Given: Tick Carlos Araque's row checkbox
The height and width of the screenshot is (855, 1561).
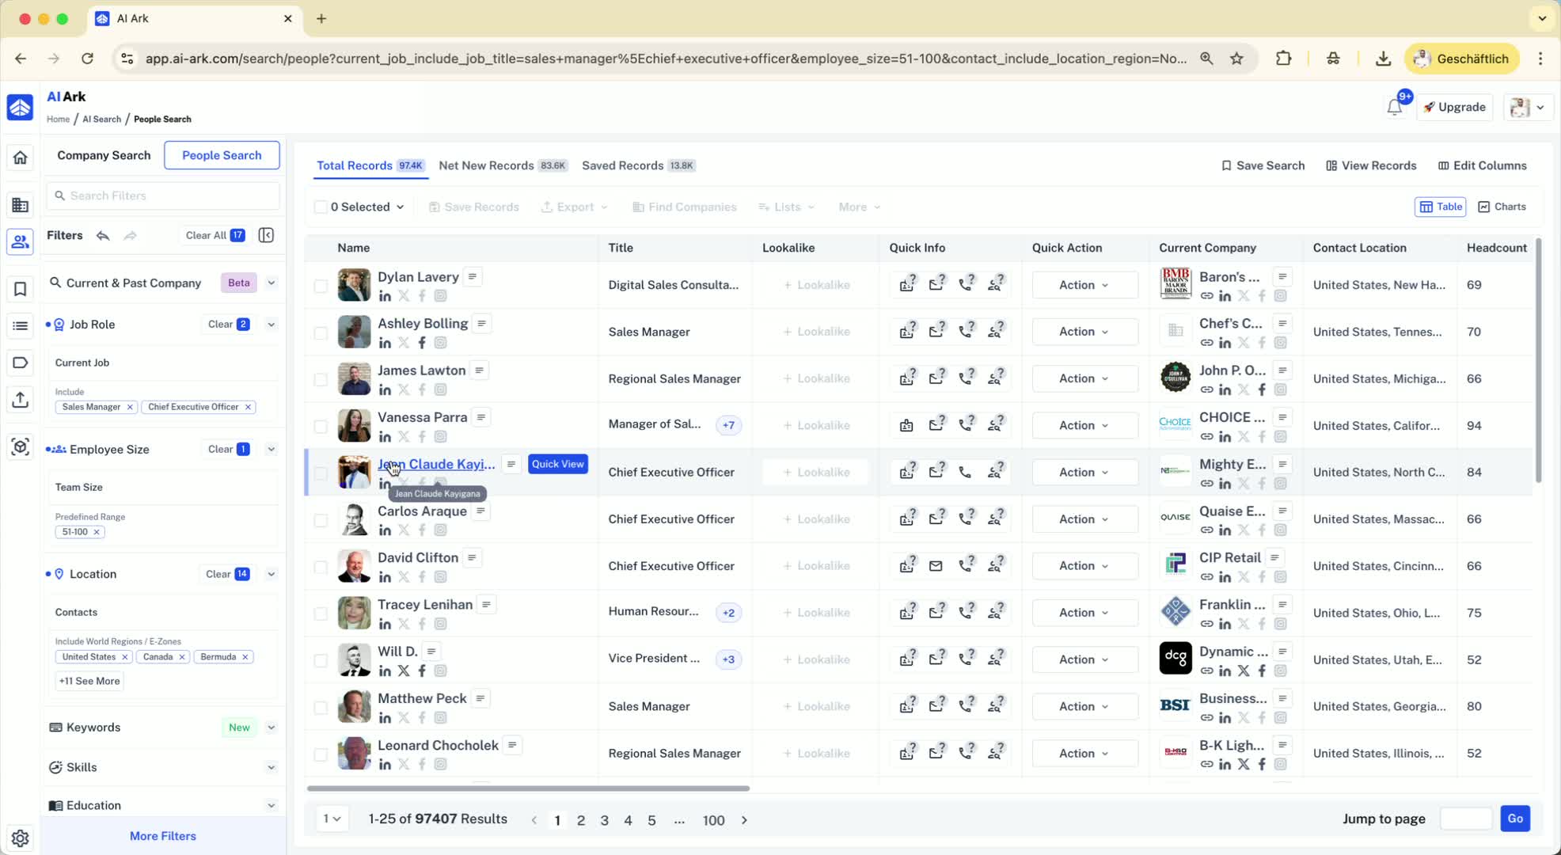Looking at the screenshot, I should (x=321, y=520).
